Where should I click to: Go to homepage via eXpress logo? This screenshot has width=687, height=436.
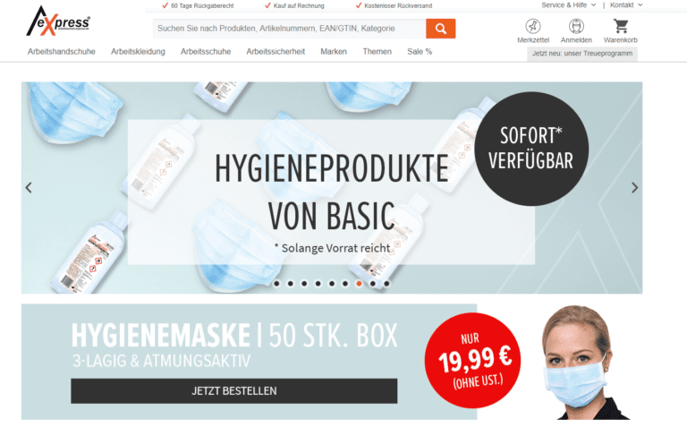coord(58,21)
